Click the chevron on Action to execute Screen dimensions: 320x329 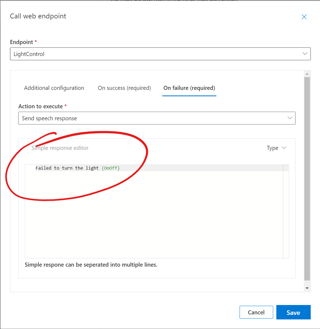click(x=290, y=118)
